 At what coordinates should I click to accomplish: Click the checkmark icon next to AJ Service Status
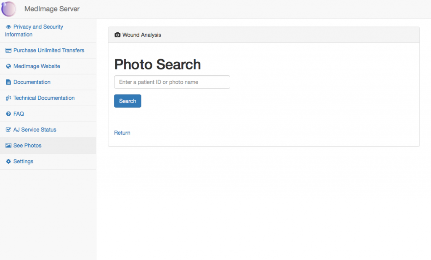tap(8, 130)
